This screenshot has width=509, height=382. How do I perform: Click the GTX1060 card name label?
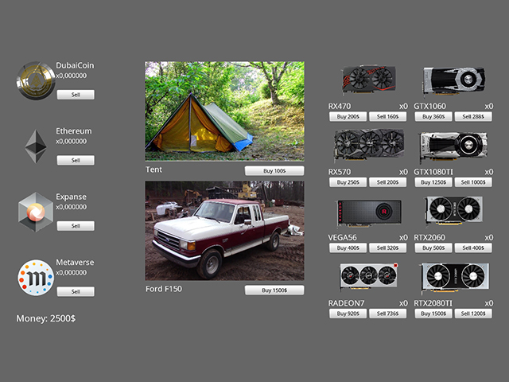coord(429,106)
